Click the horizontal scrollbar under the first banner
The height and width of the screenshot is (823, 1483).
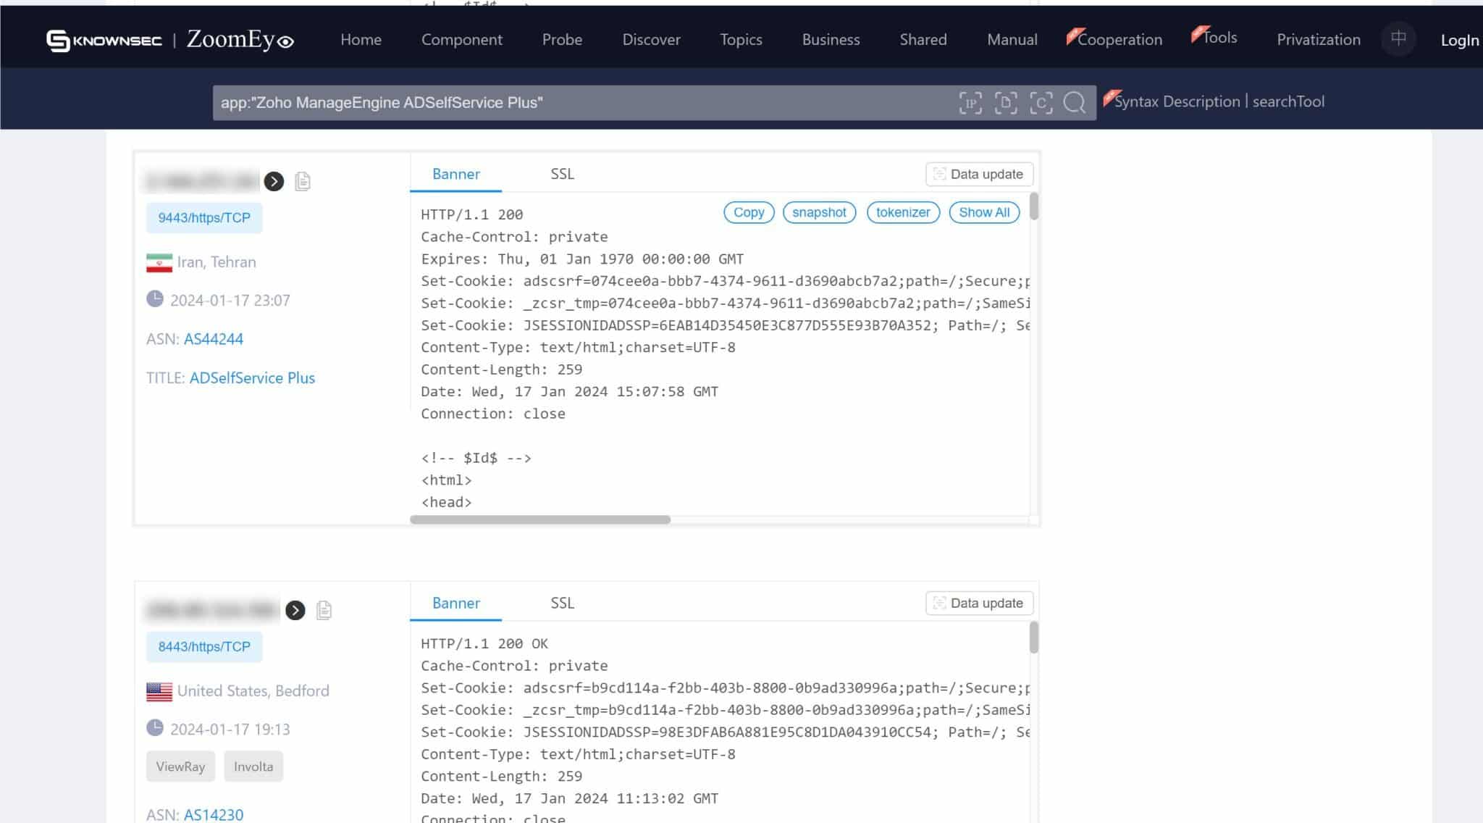coord(540,519)
